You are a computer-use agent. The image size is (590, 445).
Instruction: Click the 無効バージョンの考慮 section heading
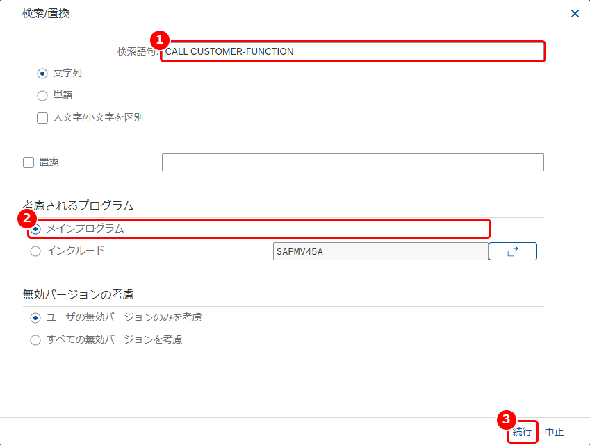click(78, 294)
